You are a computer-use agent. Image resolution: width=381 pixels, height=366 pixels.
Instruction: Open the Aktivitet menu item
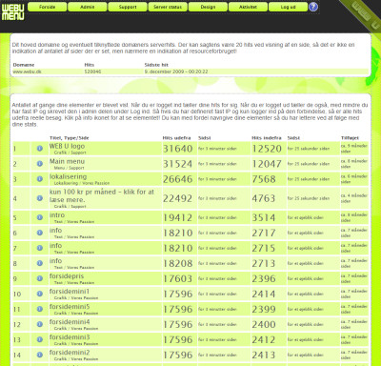(248, 7)
